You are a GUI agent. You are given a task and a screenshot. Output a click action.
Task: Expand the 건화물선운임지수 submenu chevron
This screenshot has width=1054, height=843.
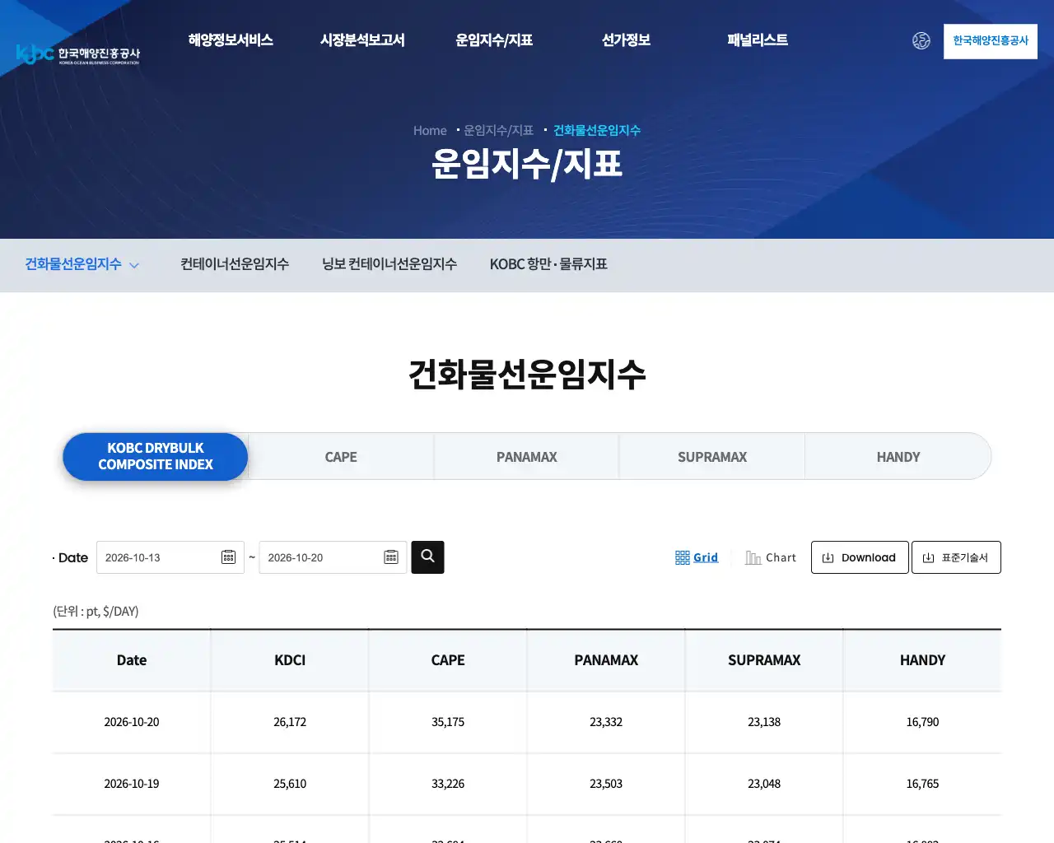pyautogui.click(x=134, y=265)
